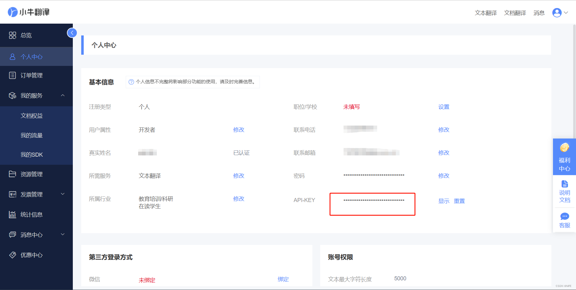Click the 优惠中心 tag icon
Screen dimensions: 576x290
tap(12, 255)
